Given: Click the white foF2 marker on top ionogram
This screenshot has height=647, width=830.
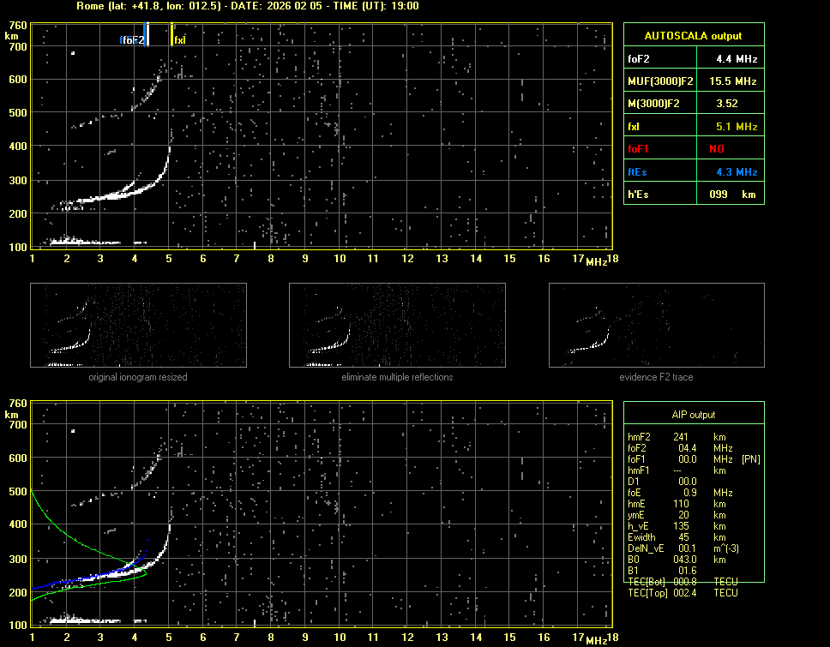Looking at the screenshot, I should tap(147, 34).
